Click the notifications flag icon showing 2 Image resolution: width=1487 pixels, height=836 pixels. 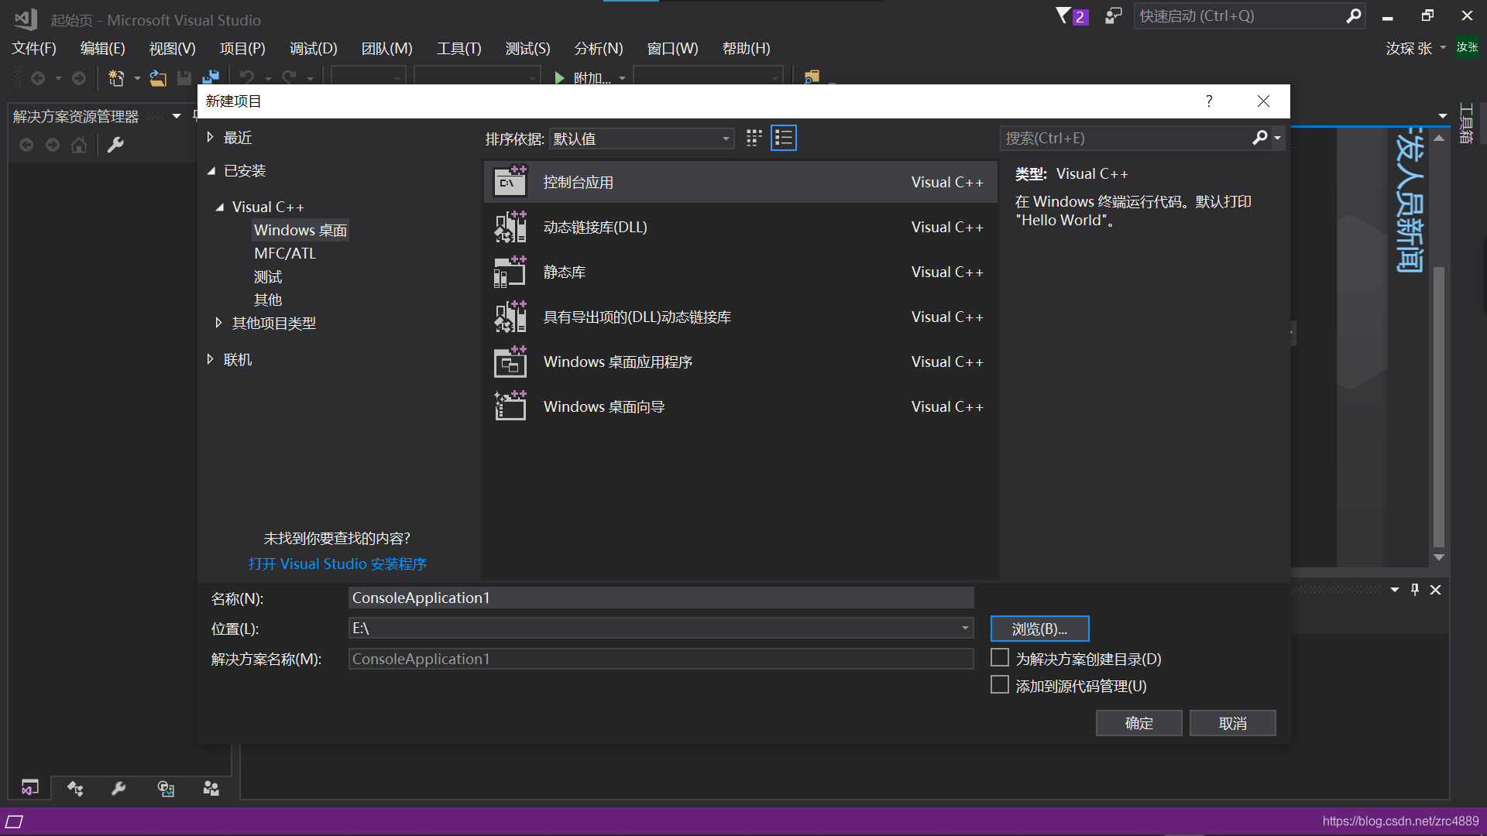click(1071, 15)
